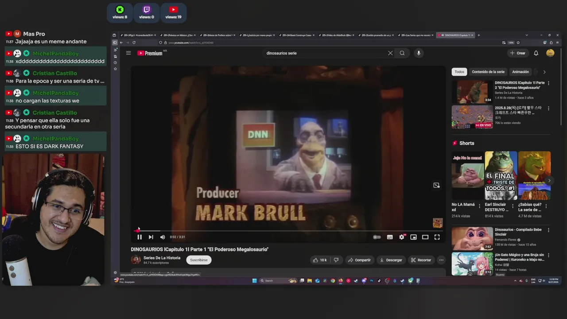The width and height of the screenshot is (567, 319).
Task: Open weather widget on taskbar
Action: pyautogui.click(x=125, y=280)
